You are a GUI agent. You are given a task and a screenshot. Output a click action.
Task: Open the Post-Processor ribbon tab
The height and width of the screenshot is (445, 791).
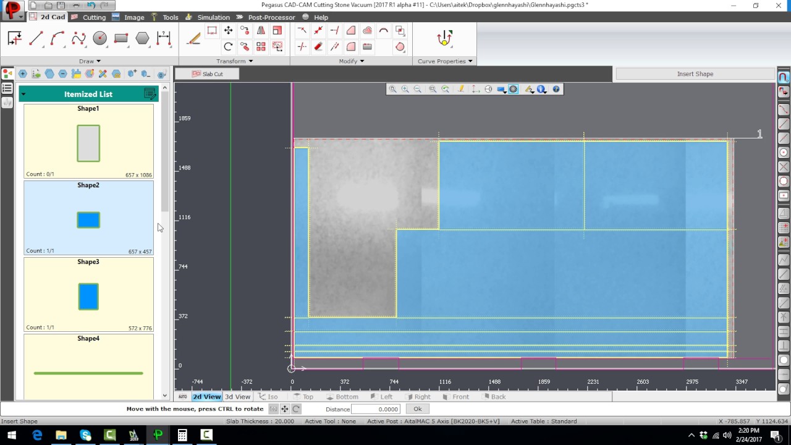tap(266, 17)
